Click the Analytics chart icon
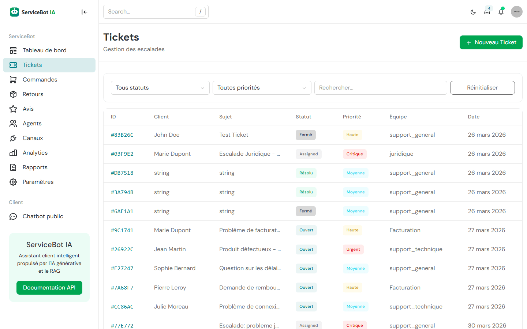 point(13,153)
